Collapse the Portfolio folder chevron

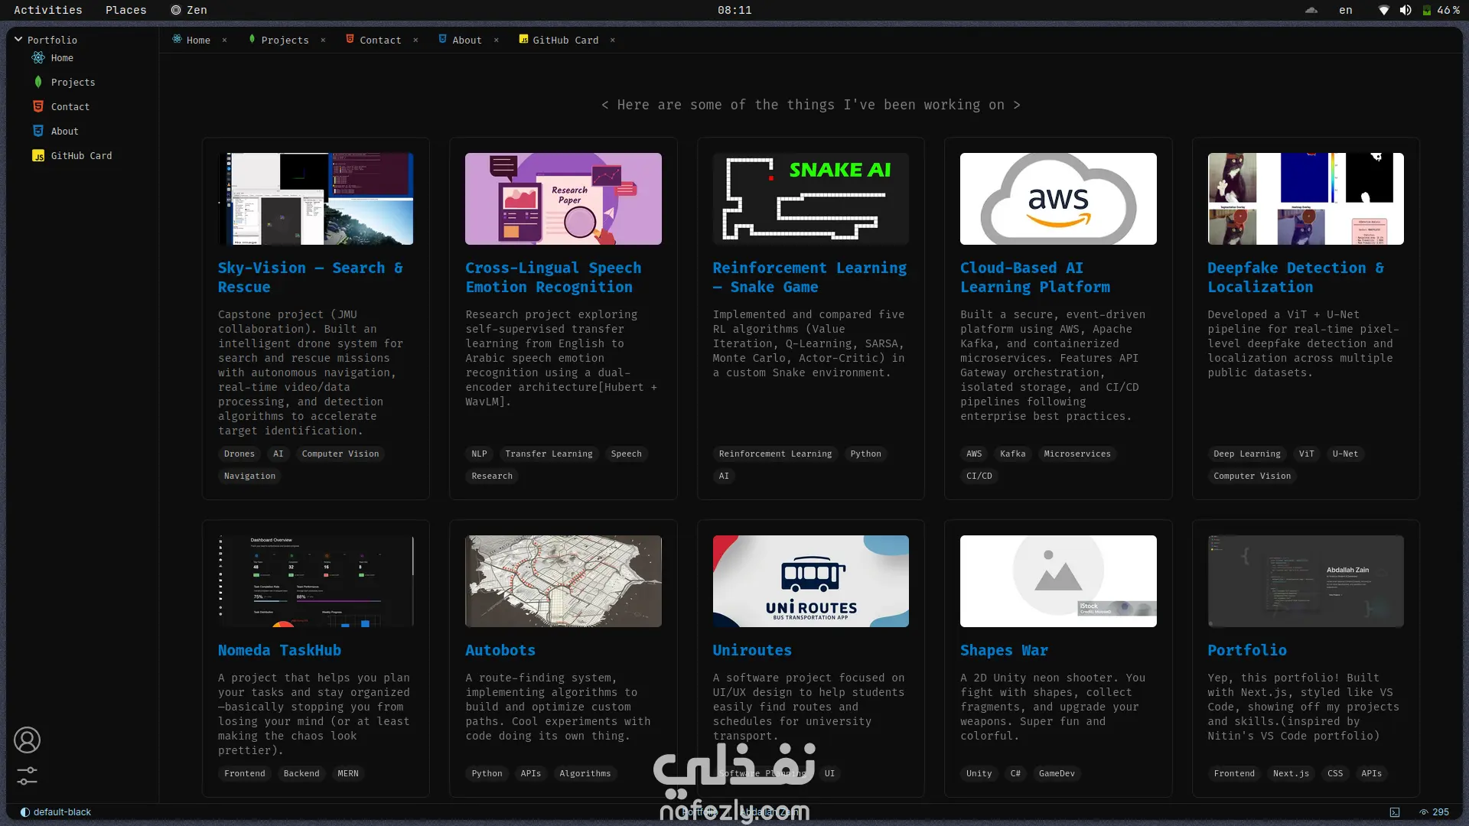tap(18, 40)
